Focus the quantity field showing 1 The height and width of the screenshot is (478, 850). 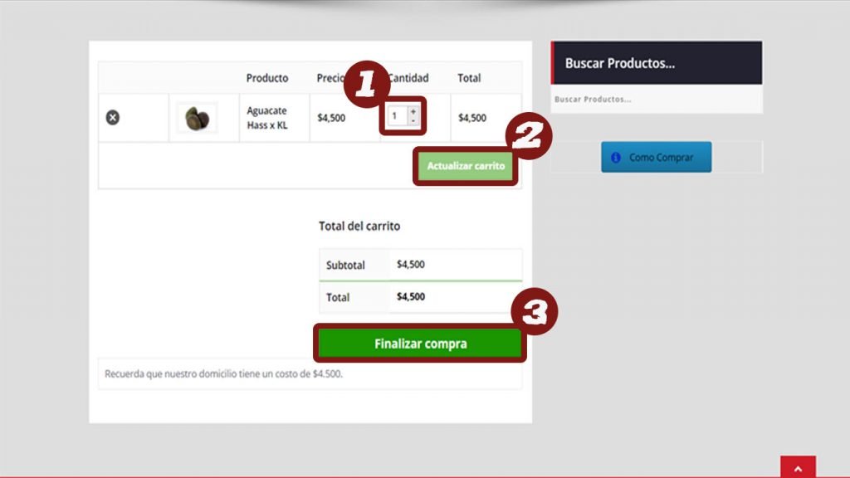(398, 116)
